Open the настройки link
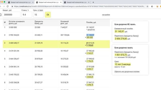This screenshot has height=90, width=161. [106, 15]
